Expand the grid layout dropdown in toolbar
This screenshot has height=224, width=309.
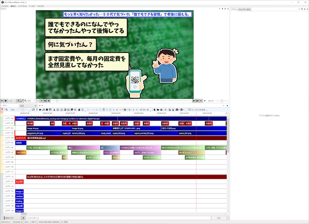click(x=127, y=110)
